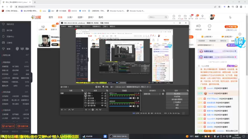Viewport: 248px width, 139px height.
Task: Click the 更多 three-dots icon on Douyu page
Action: point(210,26)
